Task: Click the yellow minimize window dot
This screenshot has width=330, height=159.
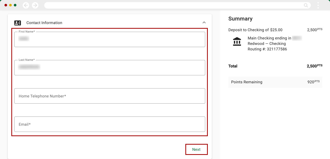Action: point(10,5)
